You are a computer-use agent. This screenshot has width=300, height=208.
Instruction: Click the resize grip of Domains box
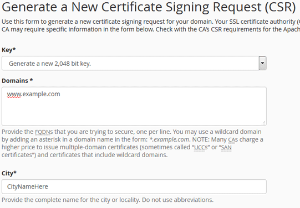pyautogui.click(x=263, y=123)
